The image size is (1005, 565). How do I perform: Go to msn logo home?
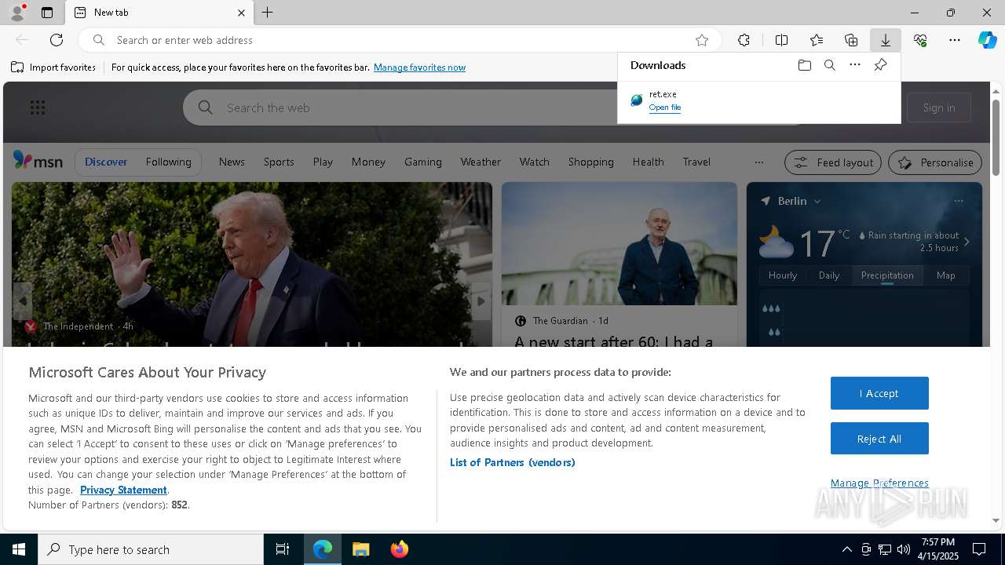[x=38, y=161]
